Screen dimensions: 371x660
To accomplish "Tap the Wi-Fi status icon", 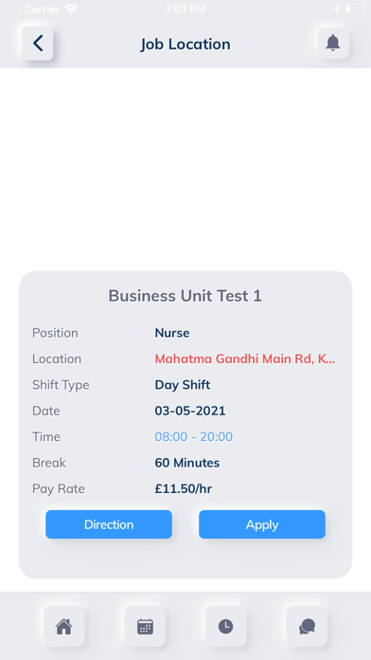I will click(x=71, y=9).
